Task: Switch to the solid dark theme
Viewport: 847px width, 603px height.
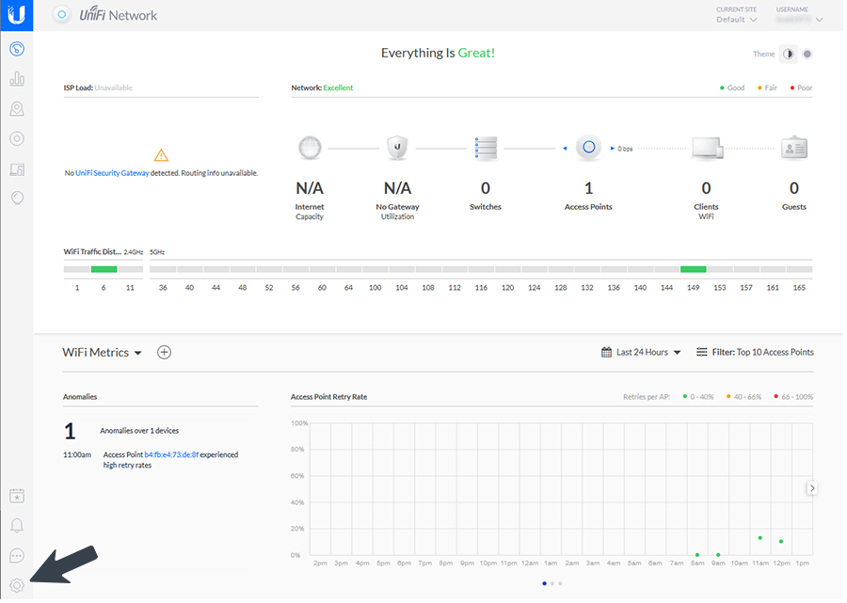Action: 807,54
